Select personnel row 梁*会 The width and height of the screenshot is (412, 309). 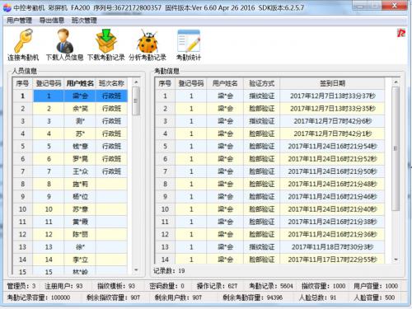(x=70, y=96)
